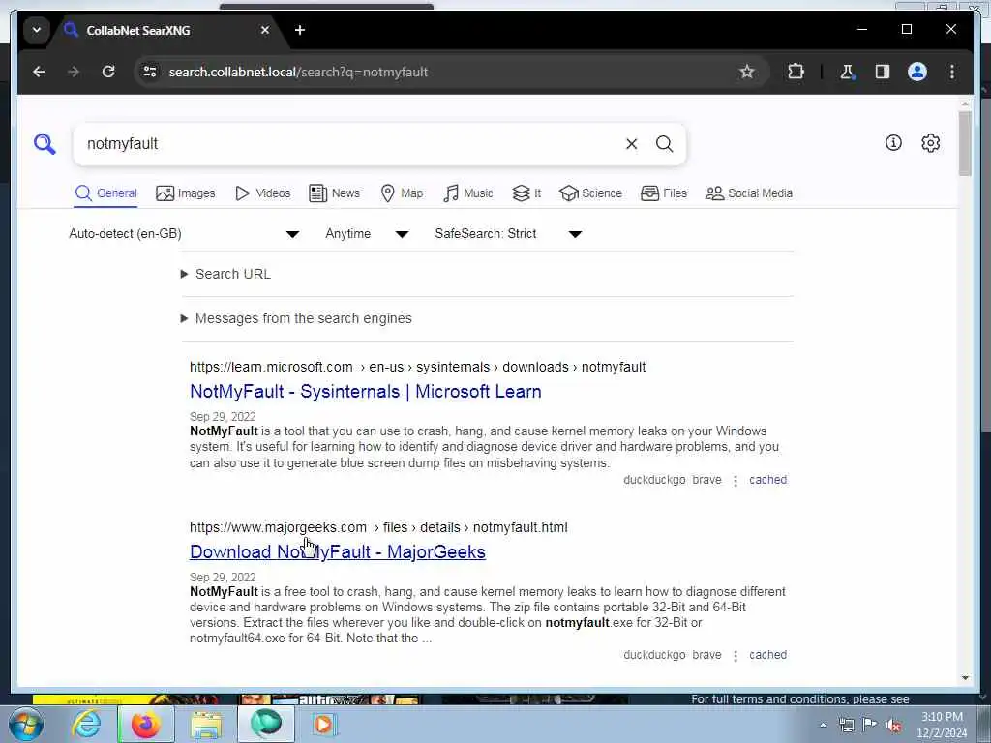Switch to News tab
Image resolution: width=991 pixels, height=743 pixels.
tap(334, 193)
